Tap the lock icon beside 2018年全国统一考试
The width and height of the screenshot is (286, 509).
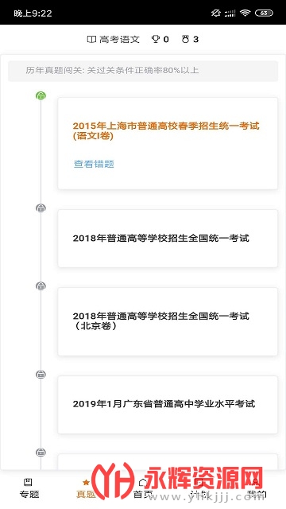(x=41, y=208)
